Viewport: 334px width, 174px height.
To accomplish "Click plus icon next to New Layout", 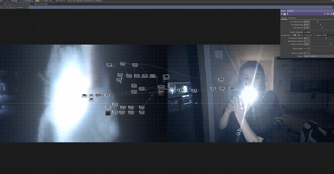I will tap(46, 4).
